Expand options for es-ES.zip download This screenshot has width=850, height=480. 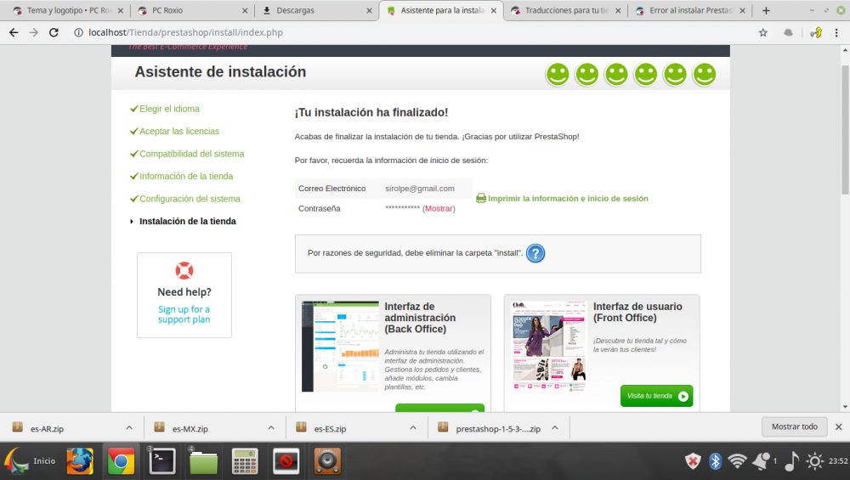(413, 427)
